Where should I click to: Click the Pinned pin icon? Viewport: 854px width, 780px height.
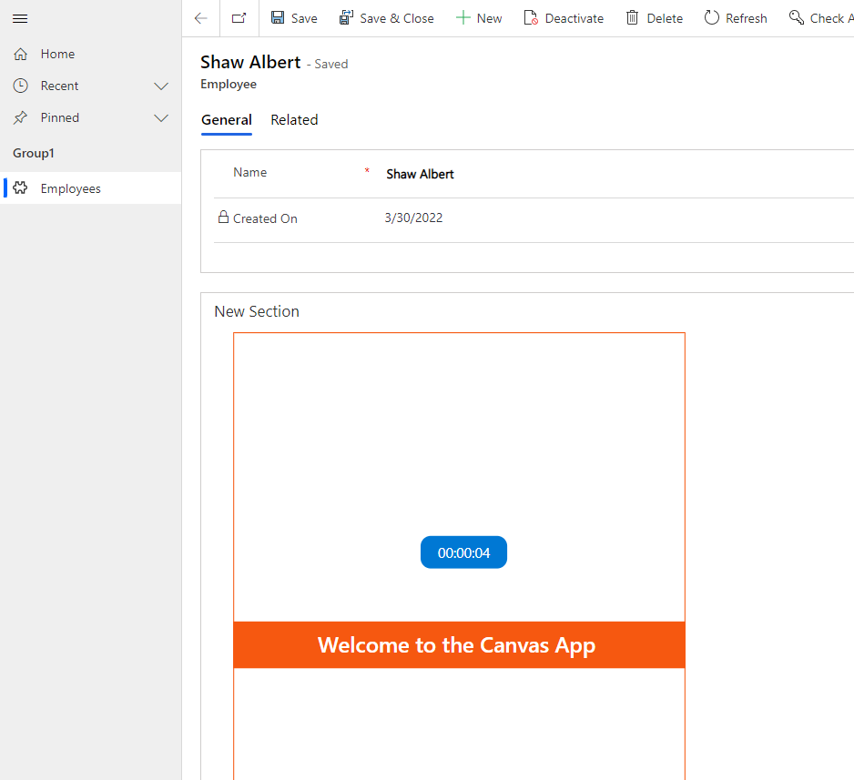click(21, 117)
